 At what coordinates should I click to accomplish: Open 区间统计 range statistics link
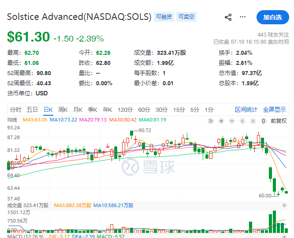(246, 110)
